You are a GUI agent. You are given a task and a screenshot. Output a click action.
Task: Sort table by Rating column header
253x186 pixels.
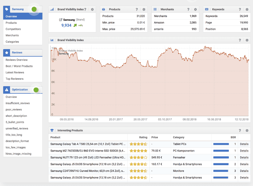click(x=143, y=137)
